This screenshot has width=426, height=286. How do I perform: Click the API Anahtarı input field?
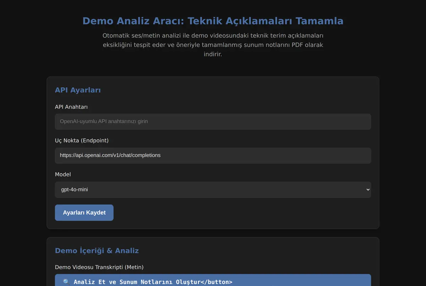[x=213, y=121]
